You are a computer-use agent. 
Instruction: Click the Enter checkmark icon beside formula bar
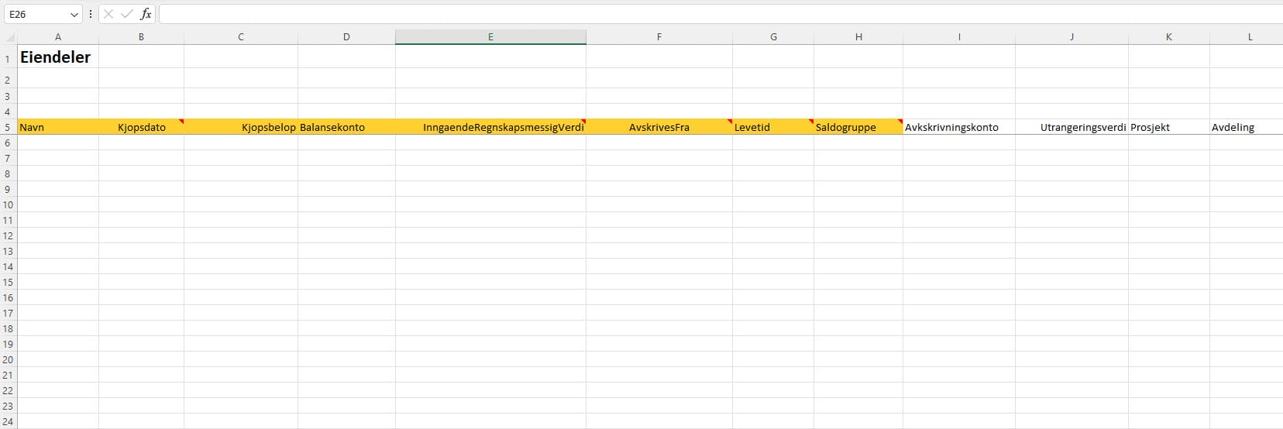tap(126, 14)
